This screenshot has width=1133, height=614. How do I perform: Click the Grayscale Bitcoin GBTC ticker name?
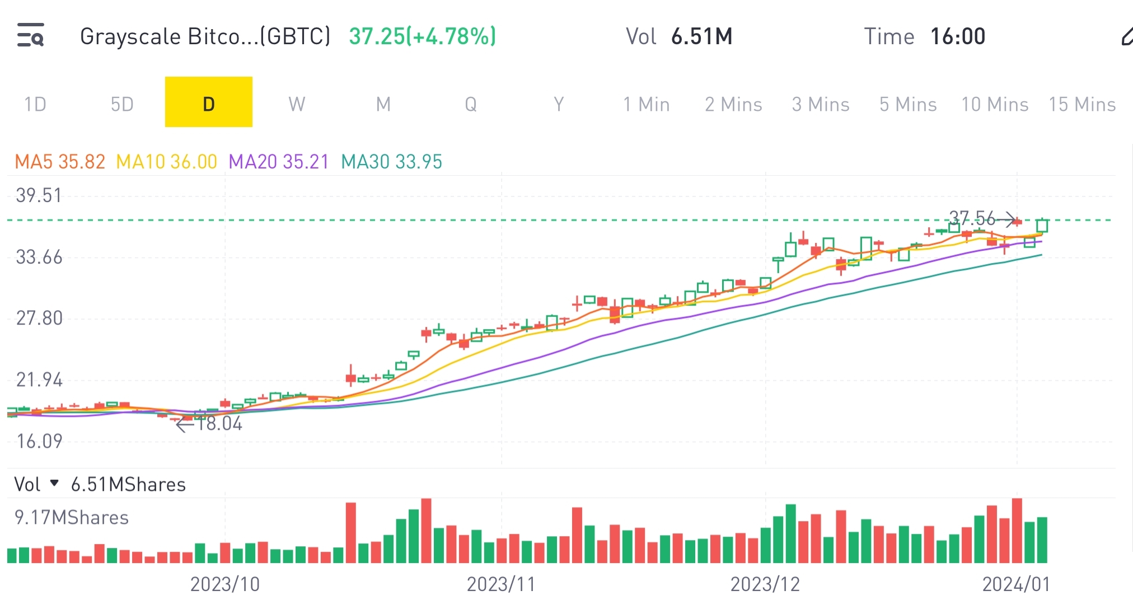coord(205,36)
